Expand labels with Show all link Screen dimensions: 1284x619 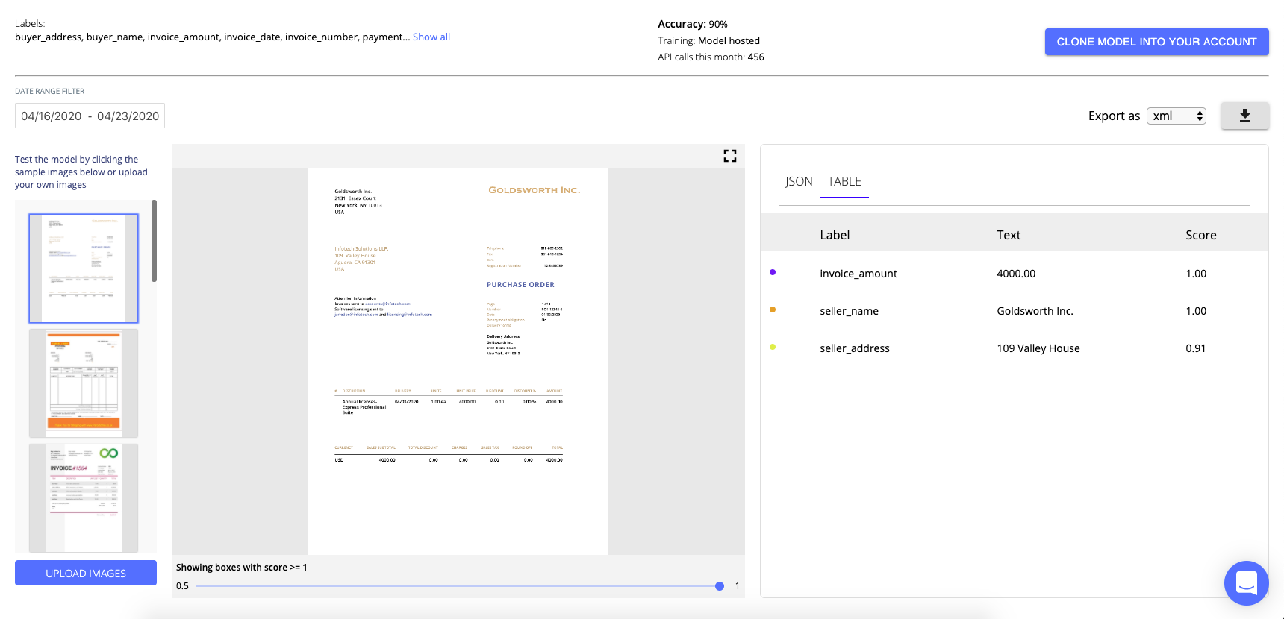click(431, 37)
